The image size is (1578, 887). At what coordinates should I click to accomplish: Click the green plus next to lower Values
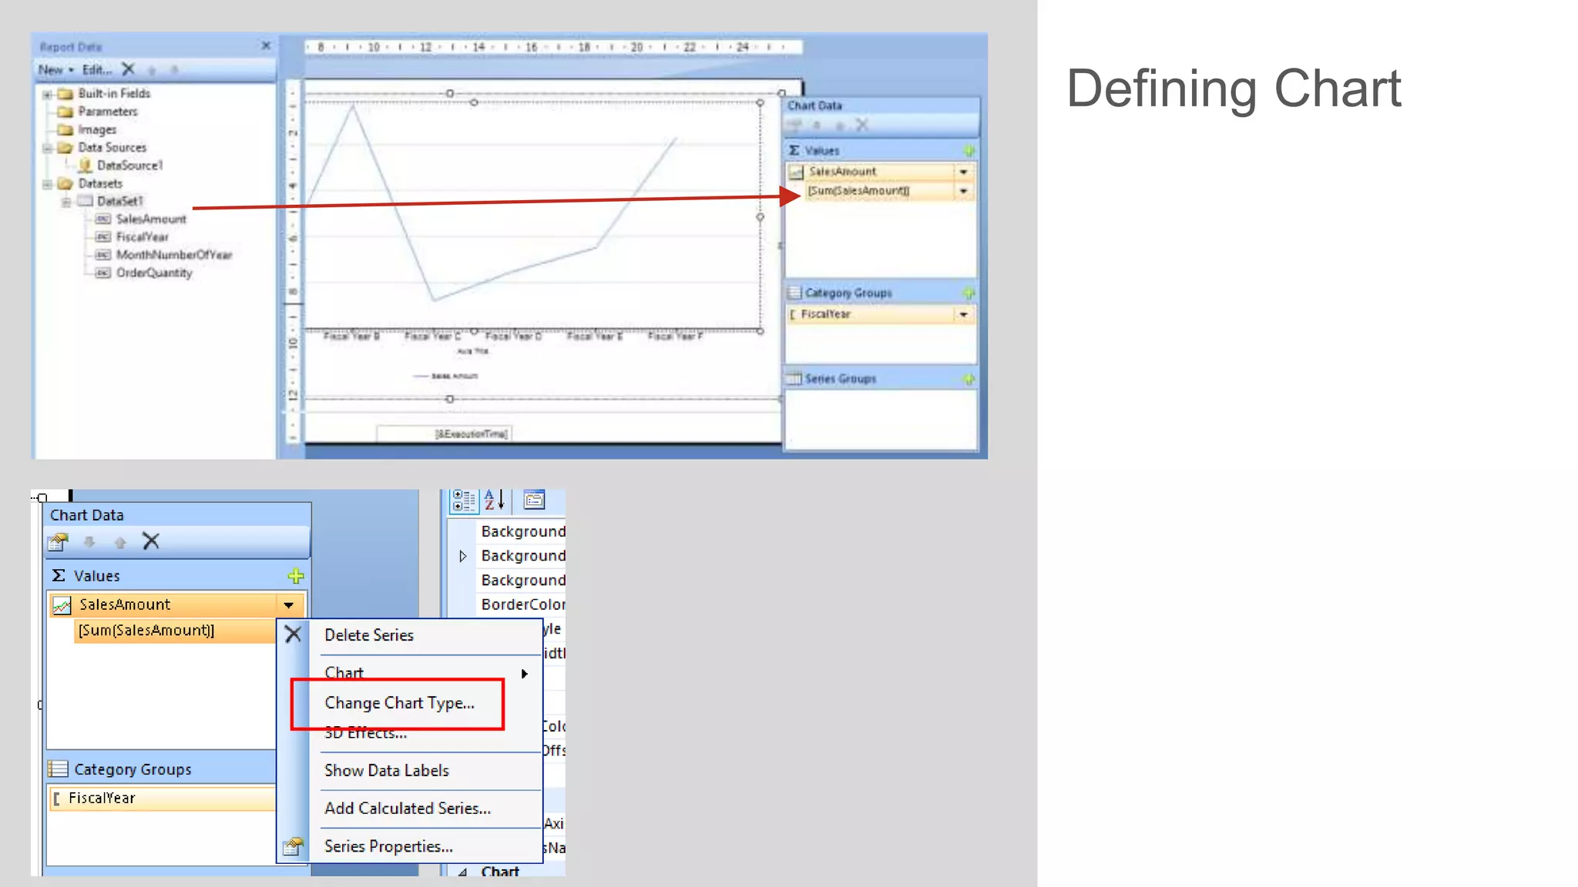[296, 576]
